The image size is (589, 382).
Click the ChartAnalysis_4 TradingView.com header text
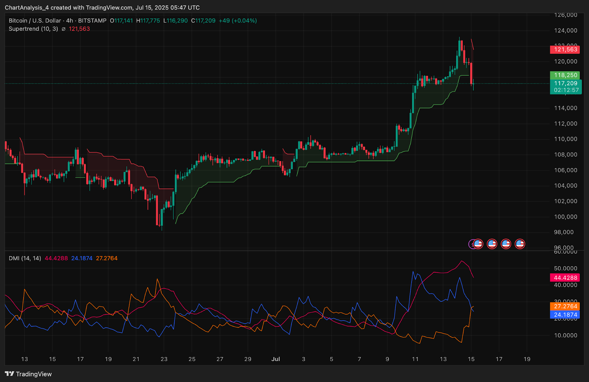click(x=102, y=7)
